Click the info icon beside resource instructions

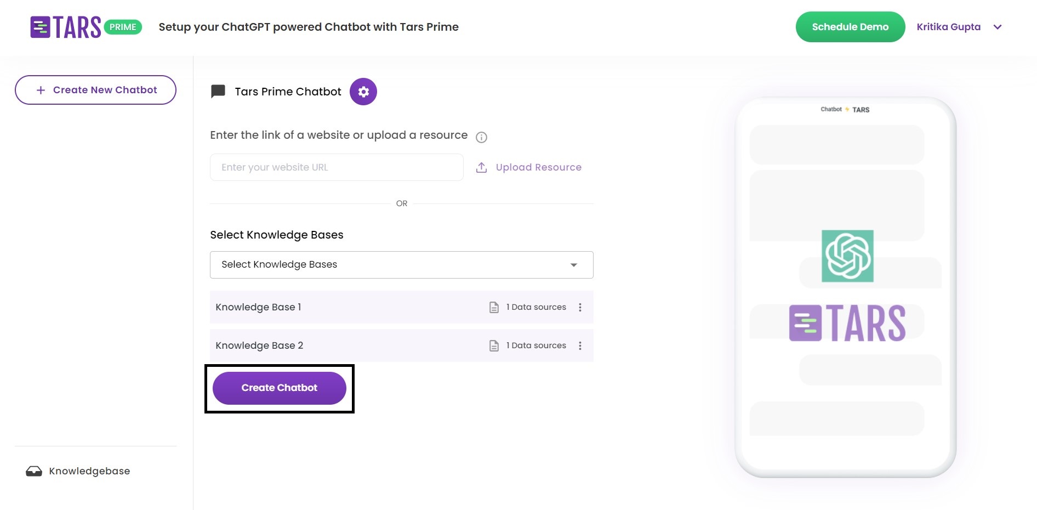(x=481, y=137)
